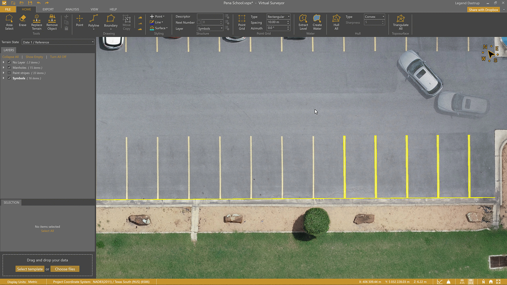Click the Point Grid tool
The image size is (507, 285).
(242, 22)
